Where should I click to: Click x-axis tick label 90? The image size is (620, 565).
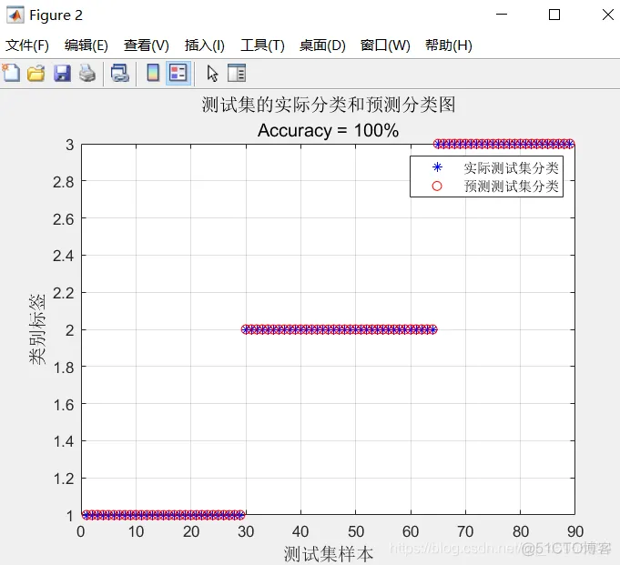coord(574,532)
